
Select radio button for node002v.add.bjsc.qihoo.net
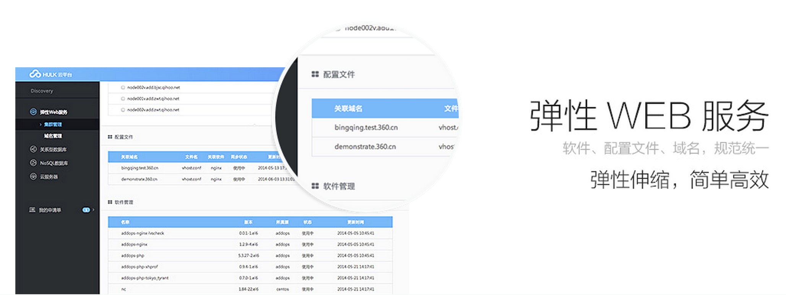[123, 88]
